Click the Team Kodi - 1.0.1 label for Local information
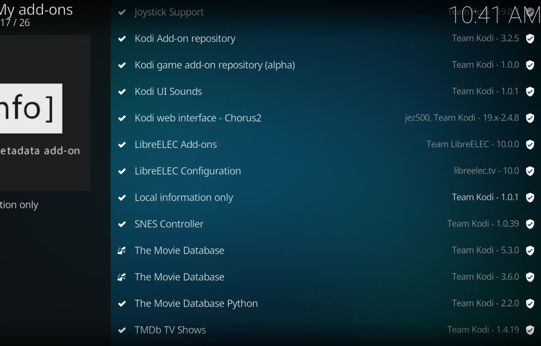The height and width of the screenshot is (346, 541). tap(485, 198)
